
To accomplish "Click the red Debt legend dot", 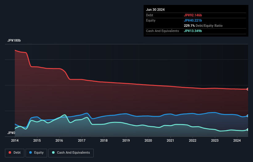I will (10, 152).
